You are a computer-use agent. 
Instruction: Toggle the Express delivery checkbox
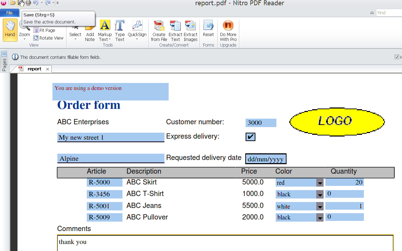click(251, 137)
